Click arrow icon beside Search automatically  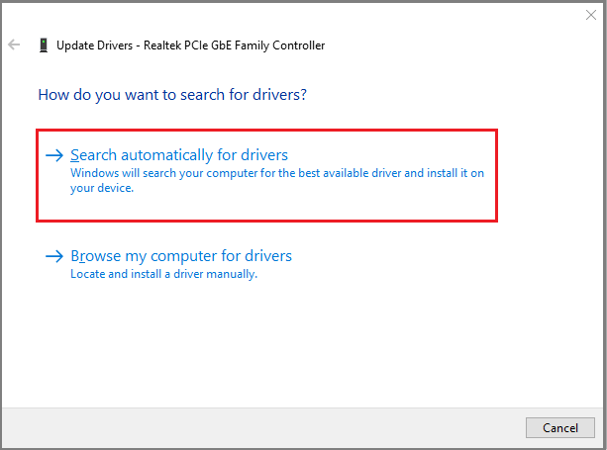(54, 155)
